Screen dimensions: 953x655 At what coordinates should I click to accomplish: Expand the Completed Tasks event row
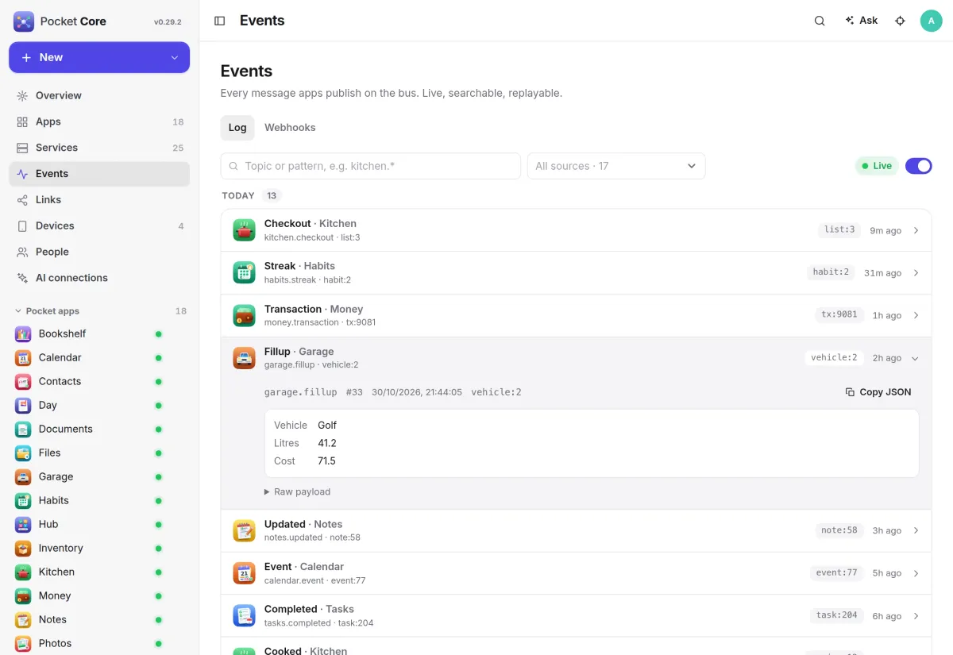pyautogui.click(x=576, y=616)
